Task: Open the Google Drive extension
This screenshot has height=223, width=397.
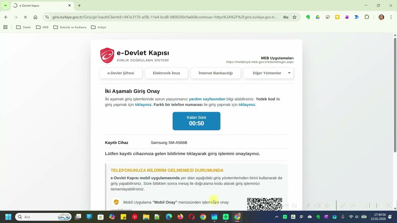Action: point(318,17)
